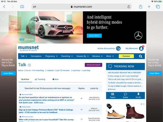The height and width of the screenshot is (122, 163).
Task: Click the Latest by column header
Action: tap(94, 88)
